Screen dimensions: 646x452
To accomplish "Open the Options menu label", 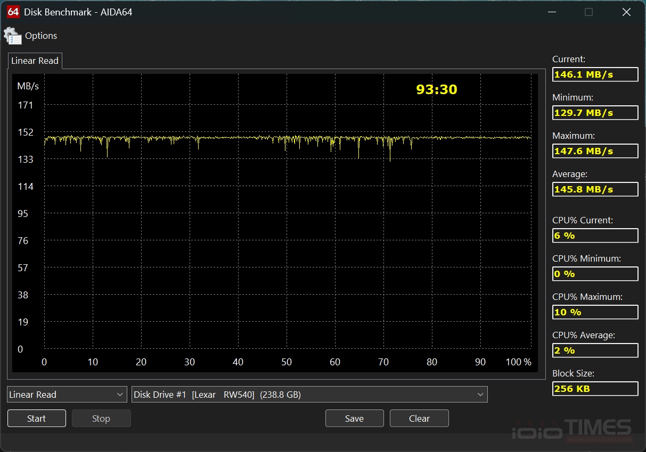I will pos(41,36).
